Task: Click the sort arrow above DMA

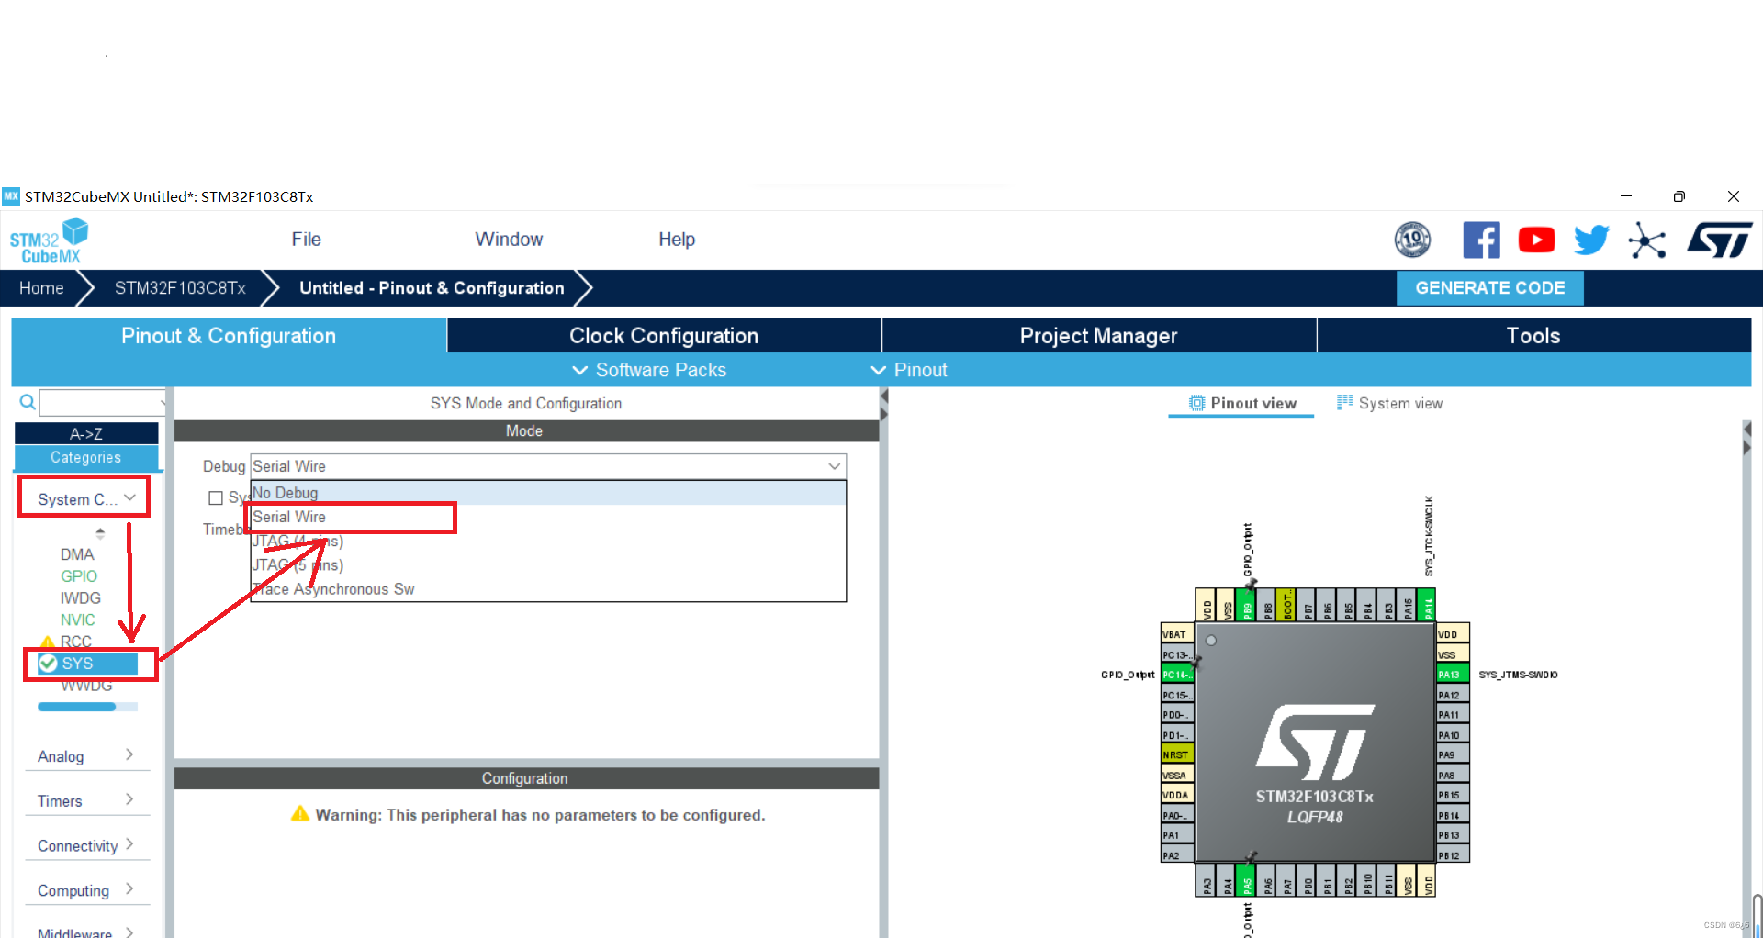Action: (x=100, y=532)
